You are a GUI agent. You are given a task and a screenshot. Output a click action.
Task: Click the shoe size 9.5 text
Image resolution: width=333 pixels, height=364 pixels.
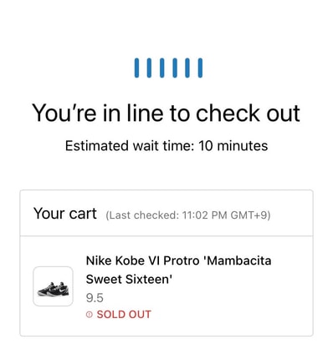click(x=95, y=298)
